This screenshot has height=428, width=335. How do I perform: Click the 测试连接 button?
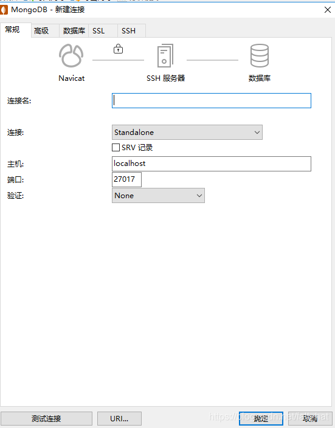46,418
